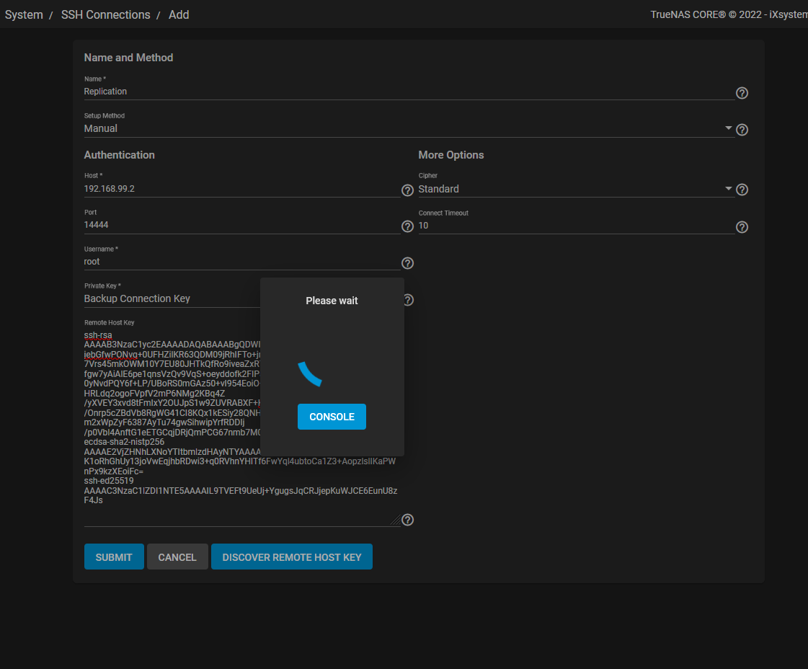The height and width of the screenshot is (669, 808).
Task: Cancel adding the SSH connection
Action: [177, 557]
